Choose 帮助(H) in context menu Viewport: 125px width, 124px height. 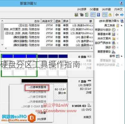coord(42,119)
